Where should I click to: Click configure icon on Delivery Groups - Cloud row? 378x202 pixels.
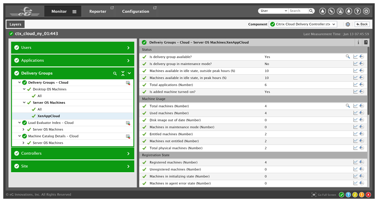[x=128, y=83]
